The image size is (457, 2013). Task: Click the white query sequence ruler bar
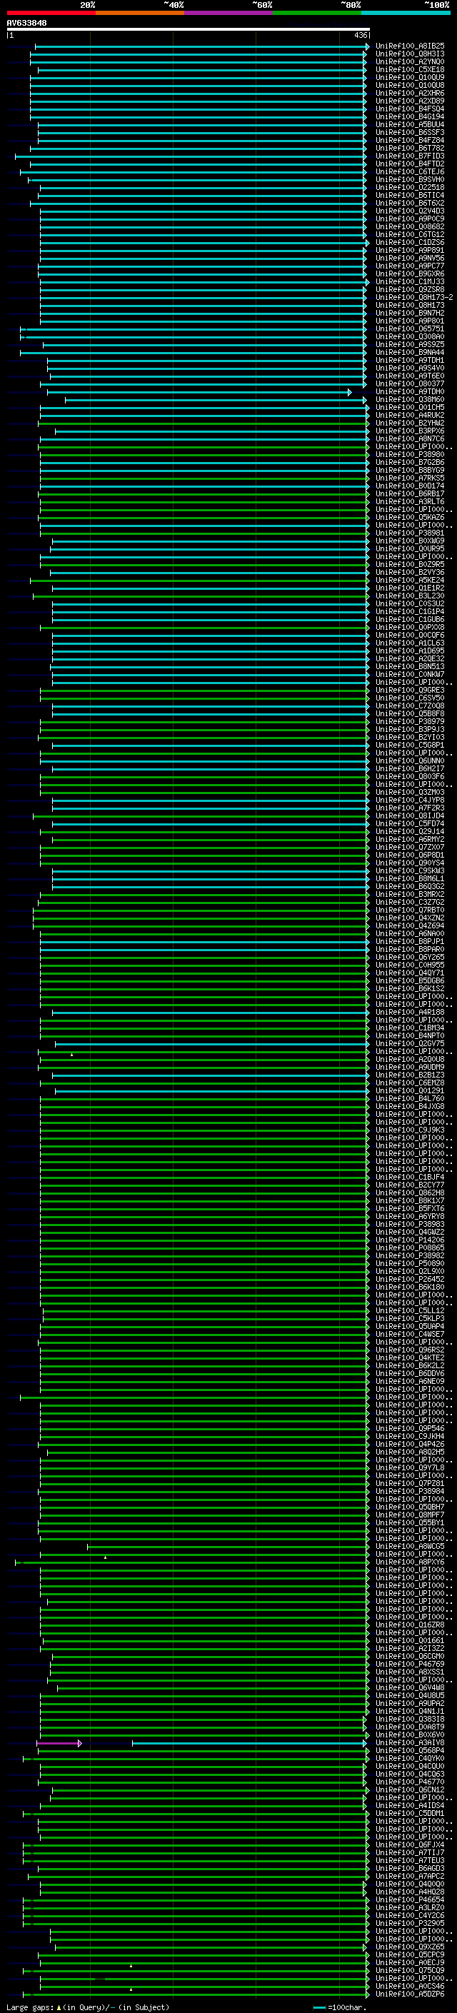click(189, 30)
